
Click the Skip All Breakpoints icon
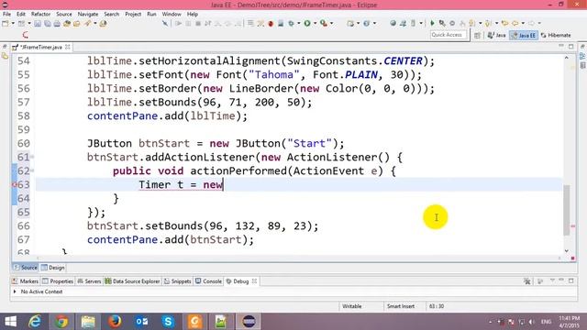(165, 23)
